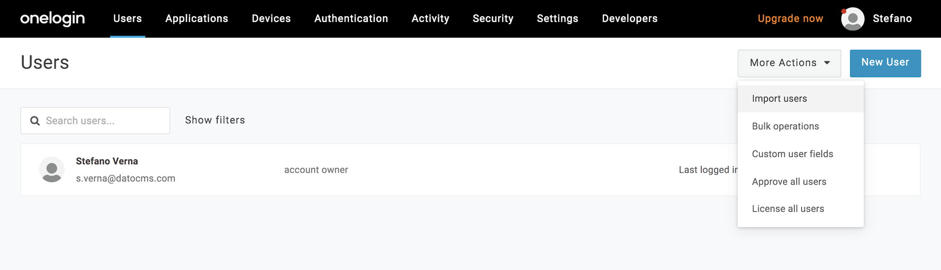Click the Upgrade now link
Image resolution: width=941 pixels, height=270 pixels.
point(790,19)
